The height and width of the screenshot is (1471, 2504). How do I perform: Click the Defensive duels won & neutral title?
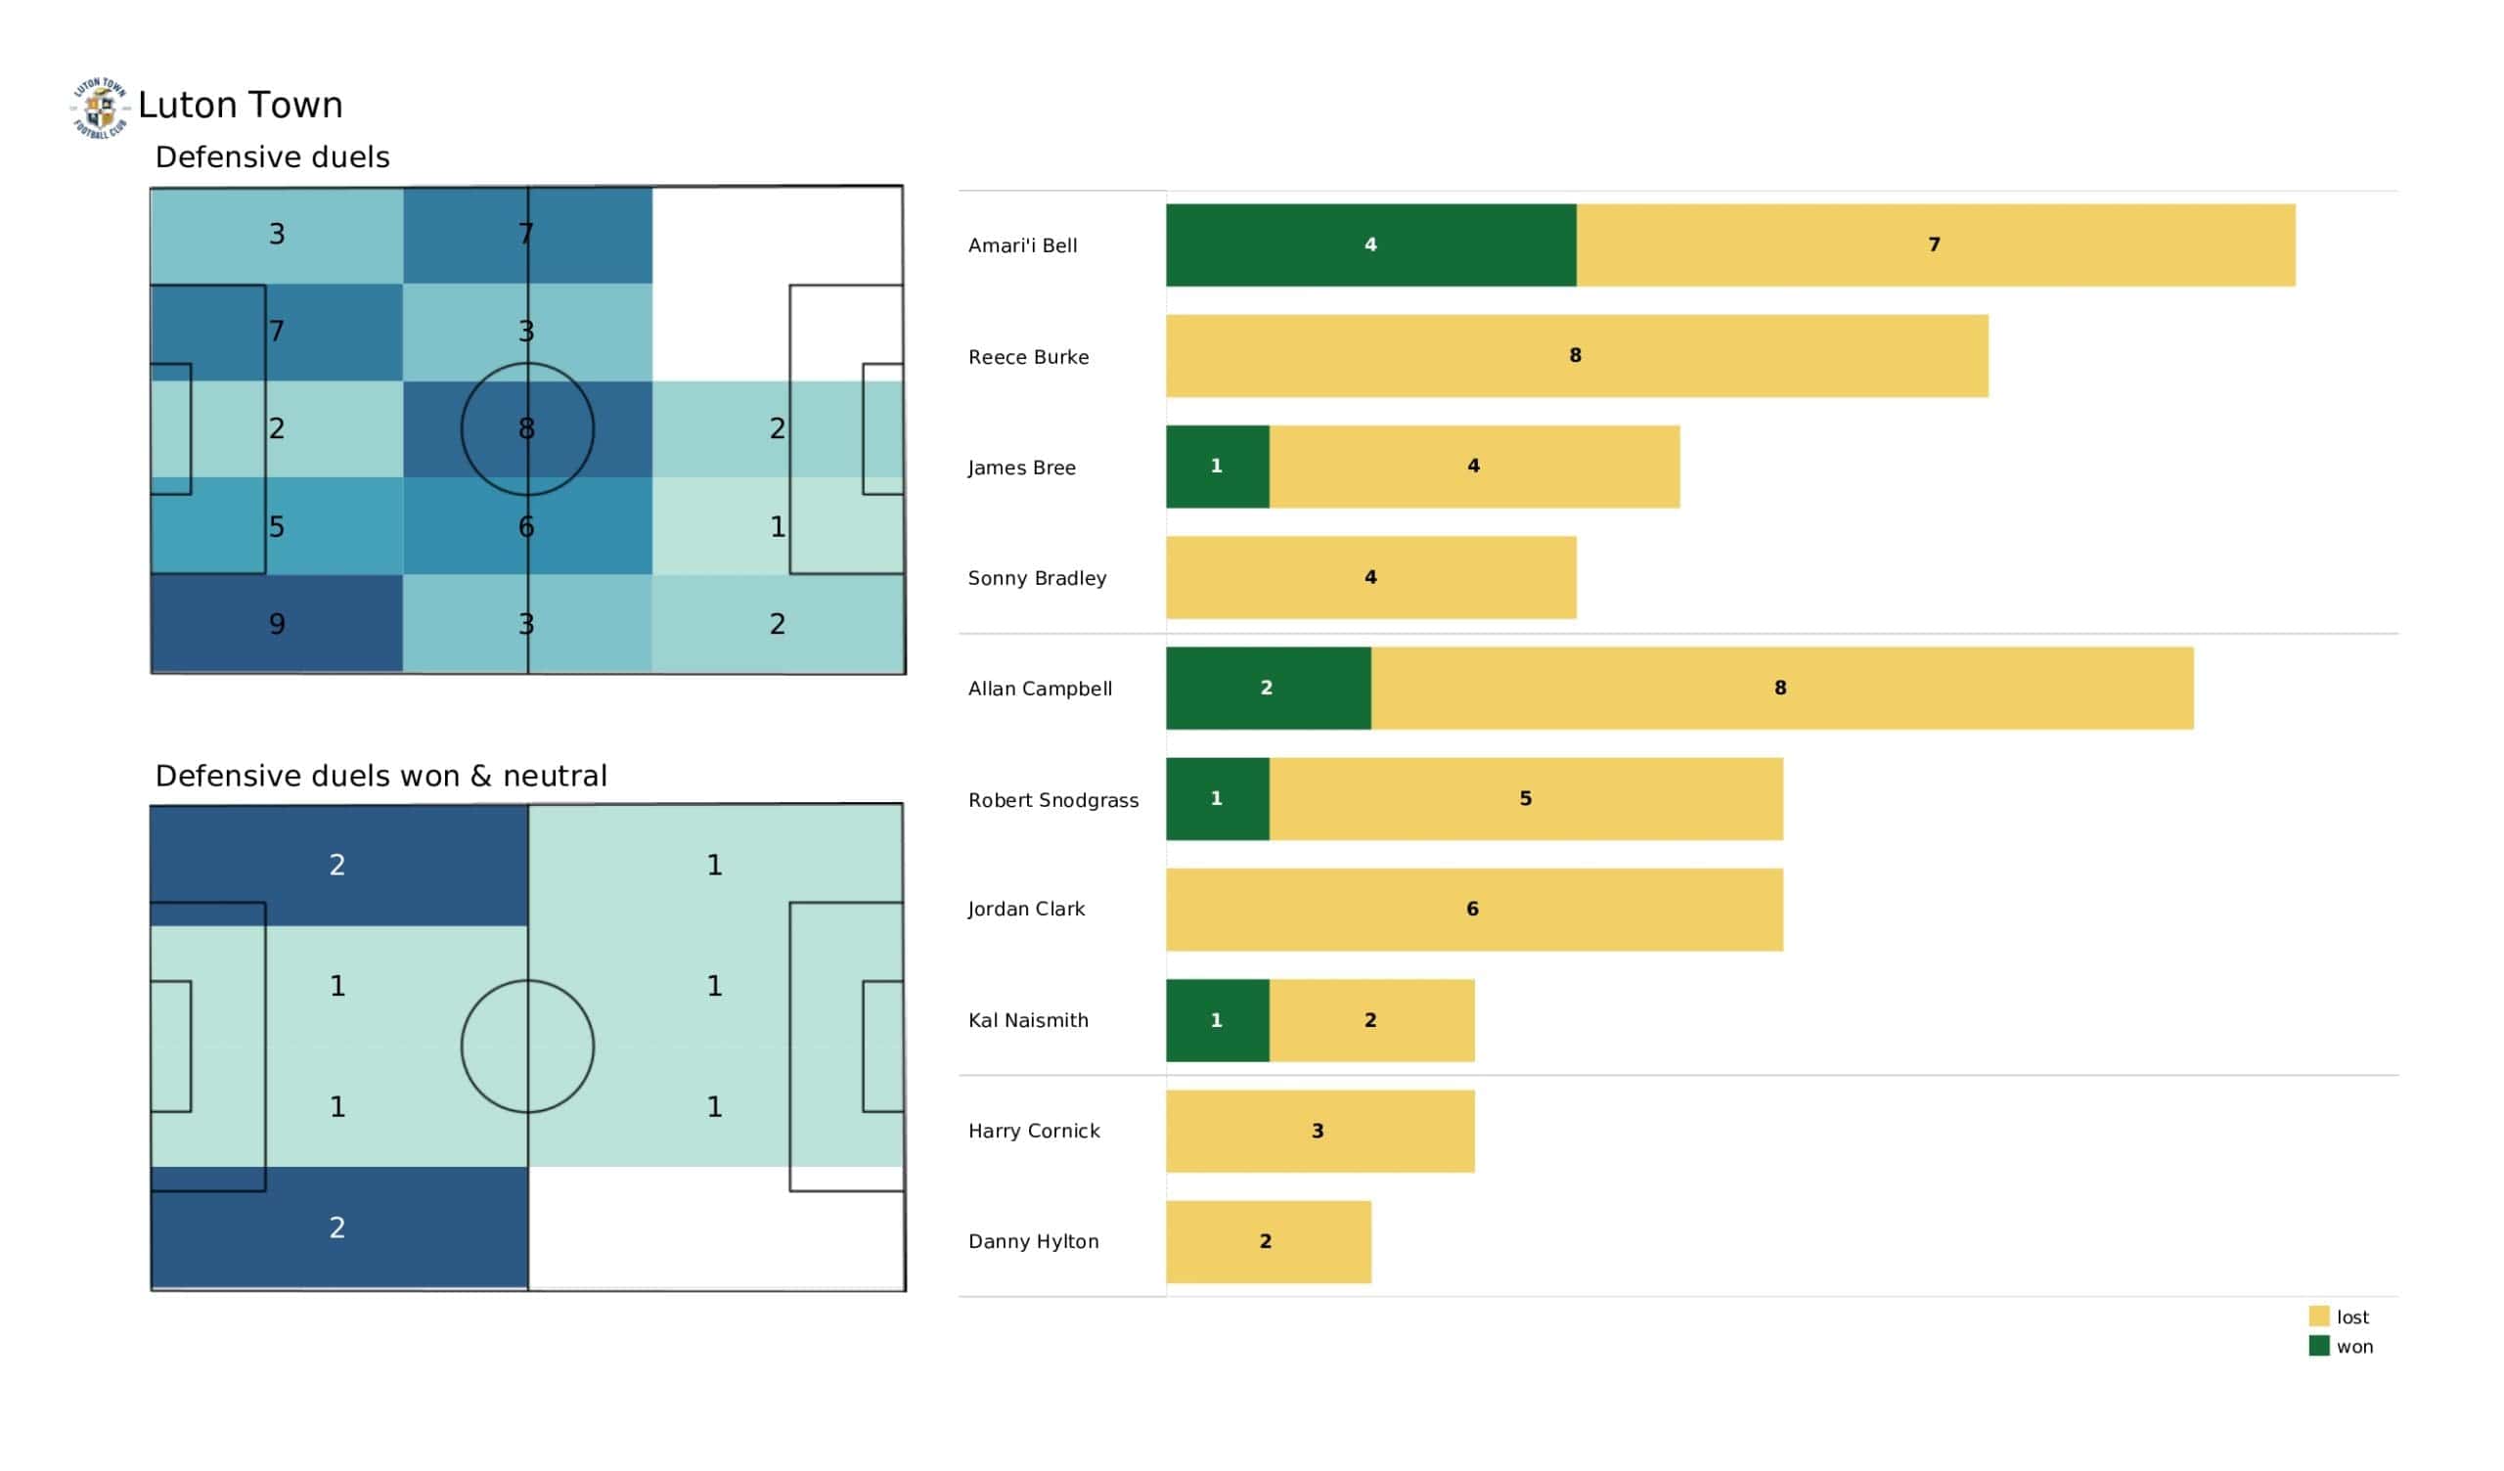click(380, 777)
